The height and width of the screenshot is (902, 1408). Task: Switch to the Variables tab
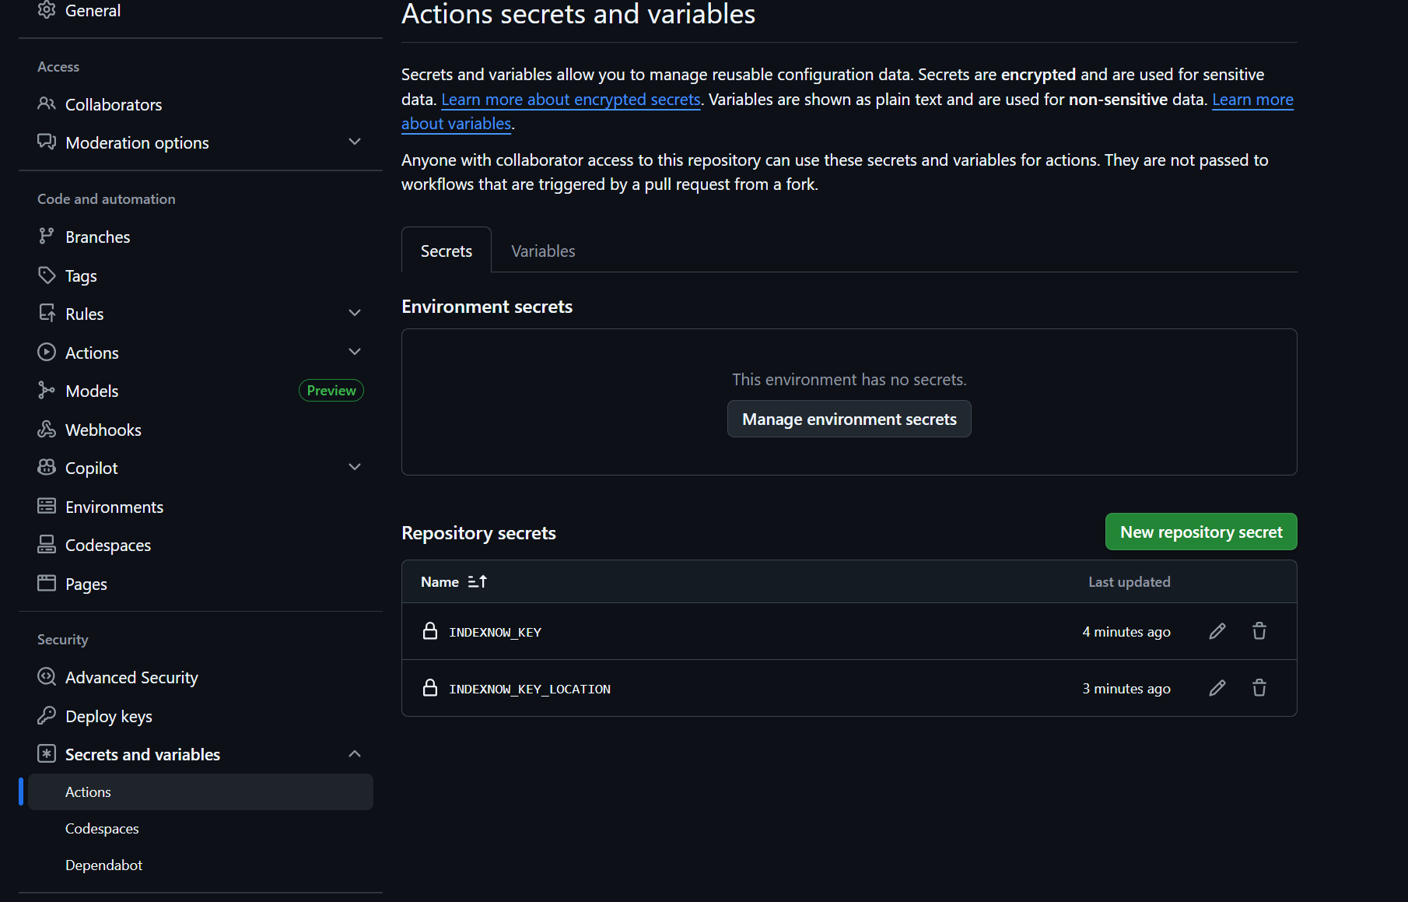click(543, 251)
